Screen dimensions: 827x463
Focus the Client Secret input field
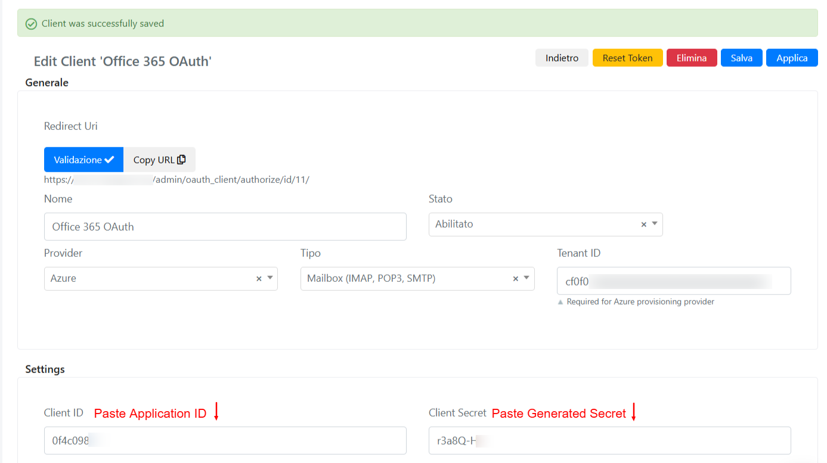(610, 440)
